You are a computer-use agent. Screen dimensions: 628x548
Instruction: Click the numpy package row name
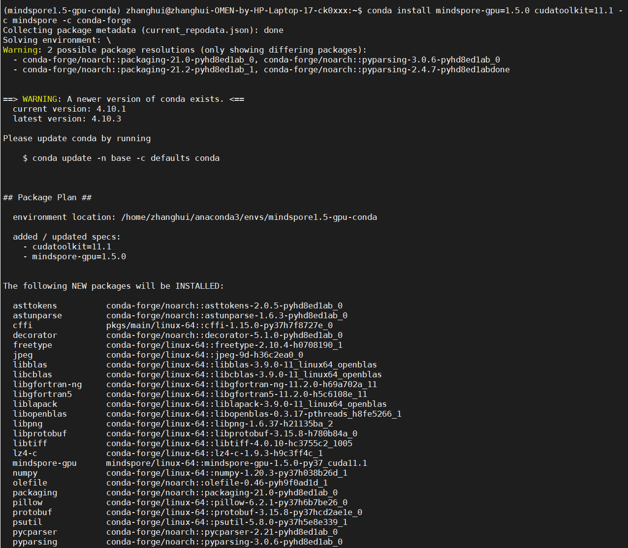25,473
